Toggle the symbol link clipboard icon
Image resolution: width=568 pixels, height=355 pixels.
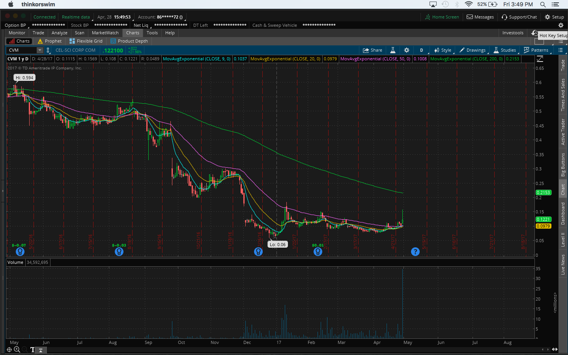coord(48,50)
